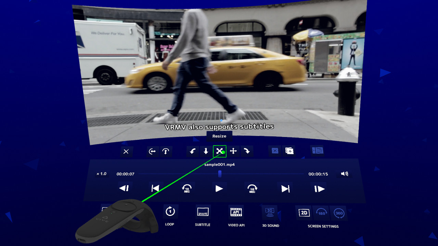The image size is (438, 246).
Task: Select the Resize tool
Action: (x=219, y=151)
